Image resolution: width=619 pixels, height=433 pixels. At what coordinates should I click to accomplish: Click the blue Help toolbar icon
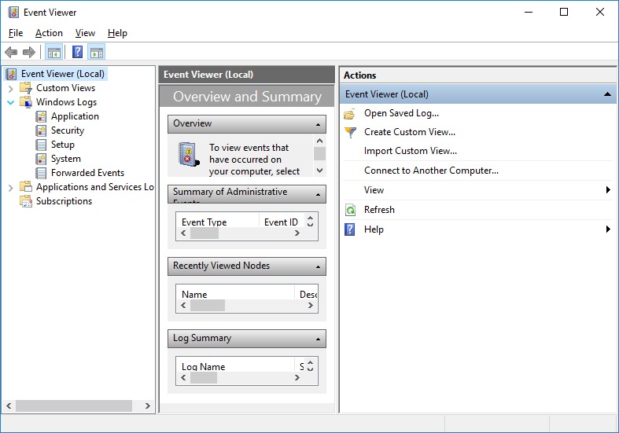coord(77,53)
